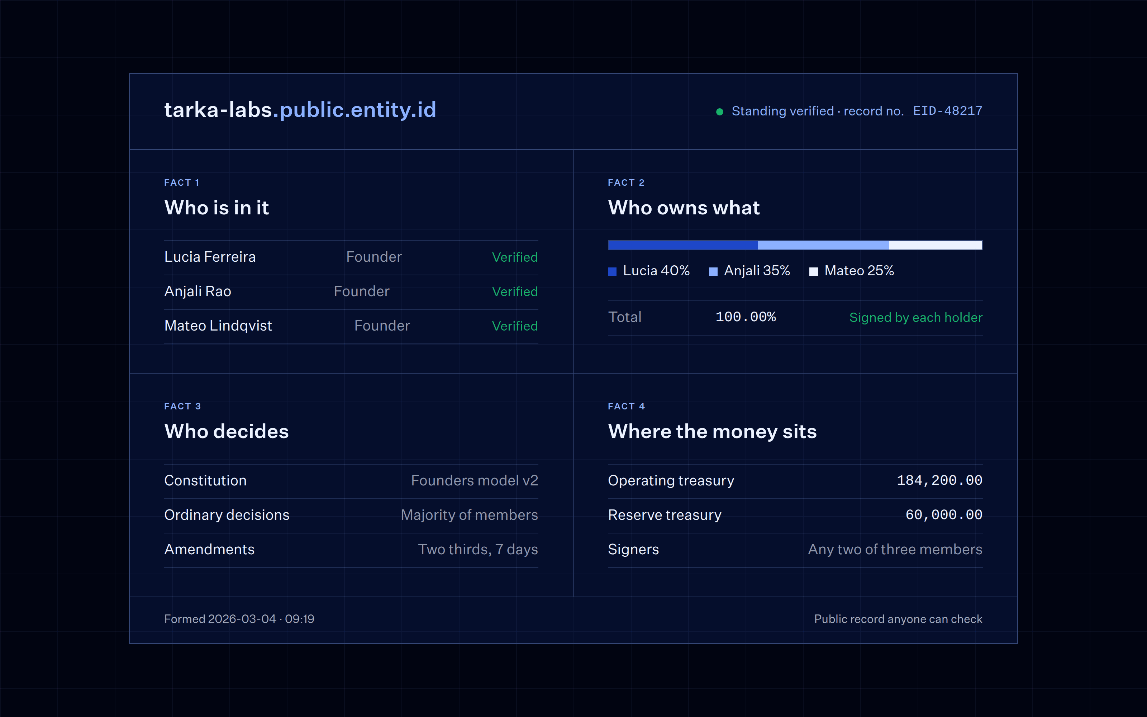
Task: Click Founder role in Lucia Ferreira row
Action: [x=374, y=257]
